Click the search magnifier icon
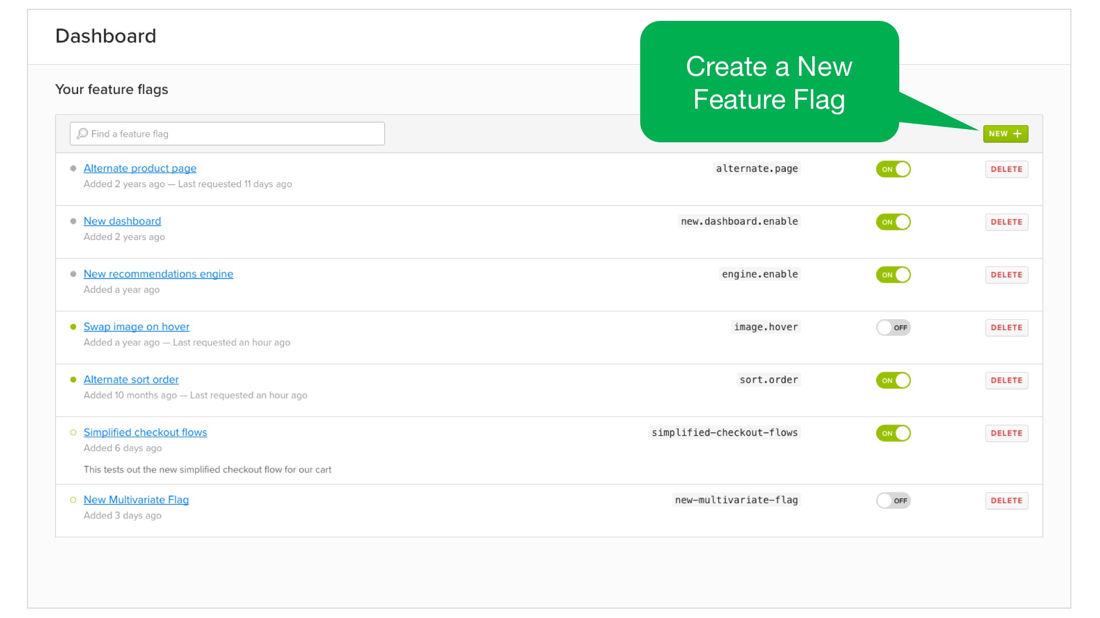 [82, 133]
